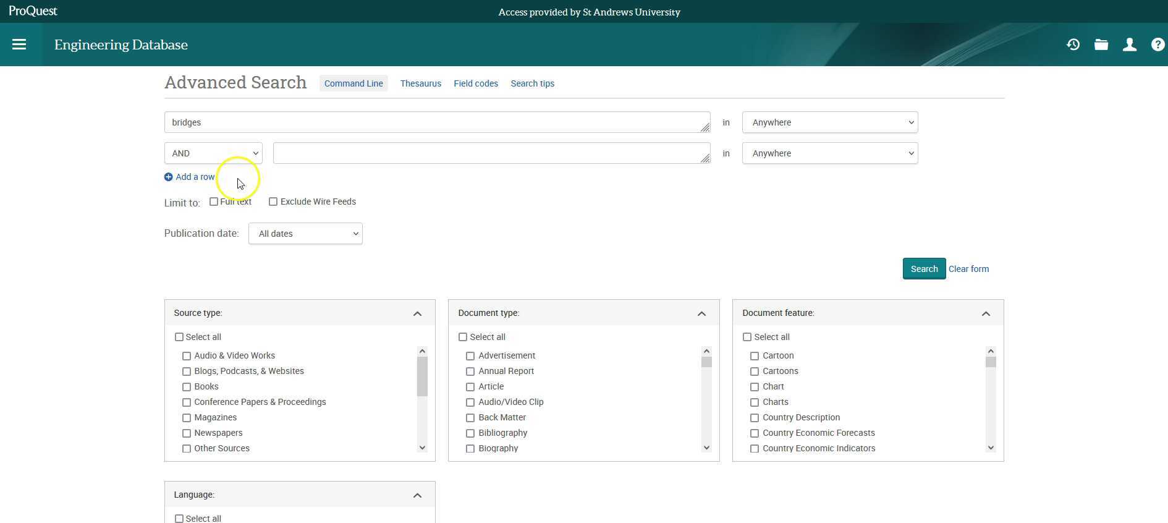
Task: Click the Add a row plus icon
Action: click(169, 177)
